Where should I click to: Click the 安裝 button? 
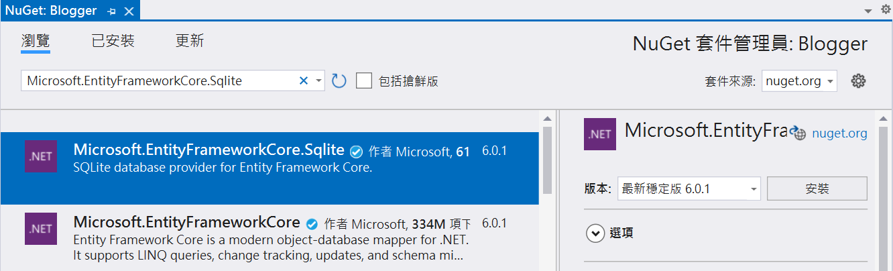pos(817,189)
